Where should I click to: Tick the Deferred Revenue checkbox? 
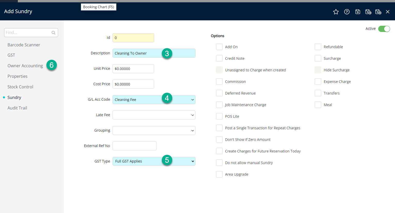pos(219,93)
